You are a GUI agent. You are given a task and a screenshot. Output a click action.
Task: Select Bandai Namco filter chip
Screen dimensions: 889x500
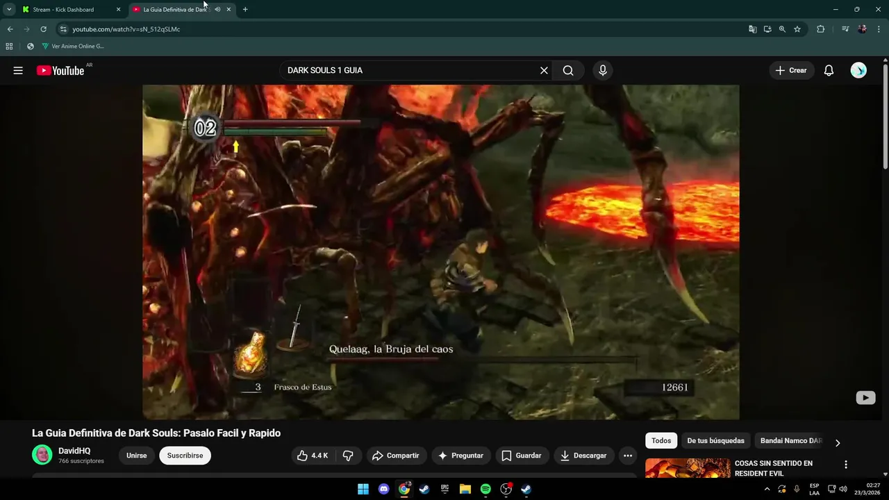point(791,440)
